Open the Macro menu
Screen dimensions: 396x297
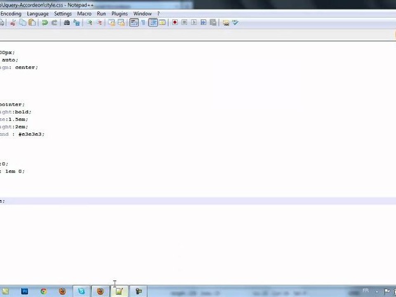coord(84,14)
